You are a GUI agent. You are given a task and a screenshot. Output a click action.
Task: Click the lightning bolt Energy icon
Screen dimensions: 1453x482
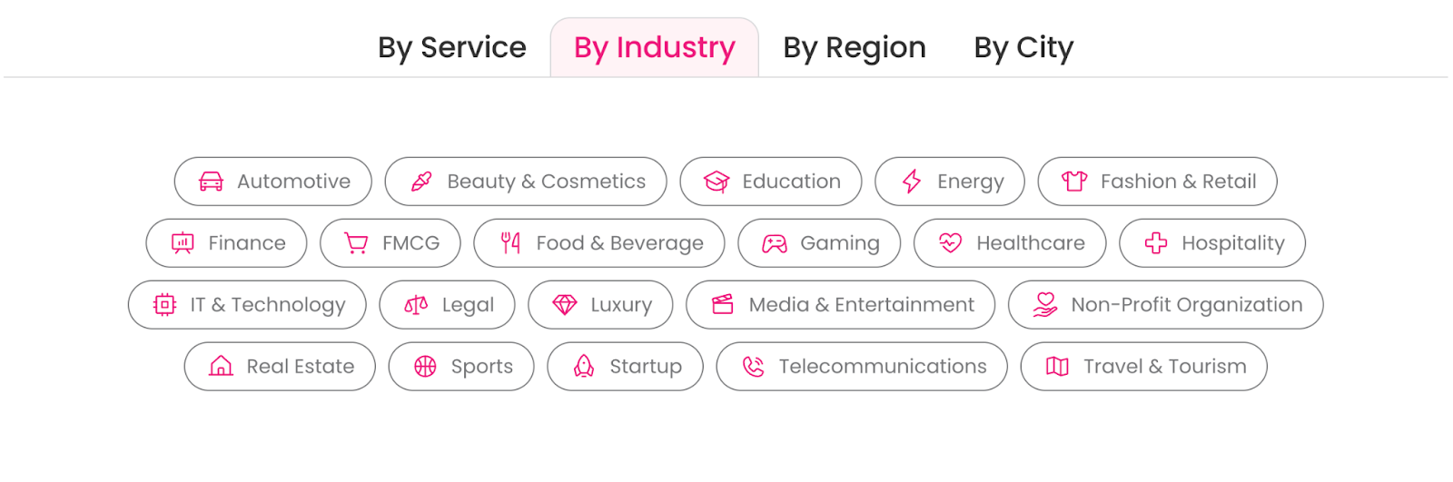point(912,182)
